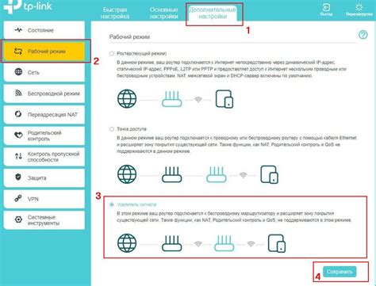Click the help question mark icon
Screen dimensions: 376x286
[x=363, y=35]
